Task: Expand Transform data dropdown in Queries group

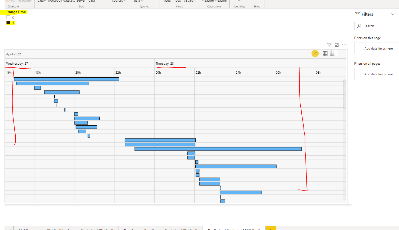Action: coord(138,1)
